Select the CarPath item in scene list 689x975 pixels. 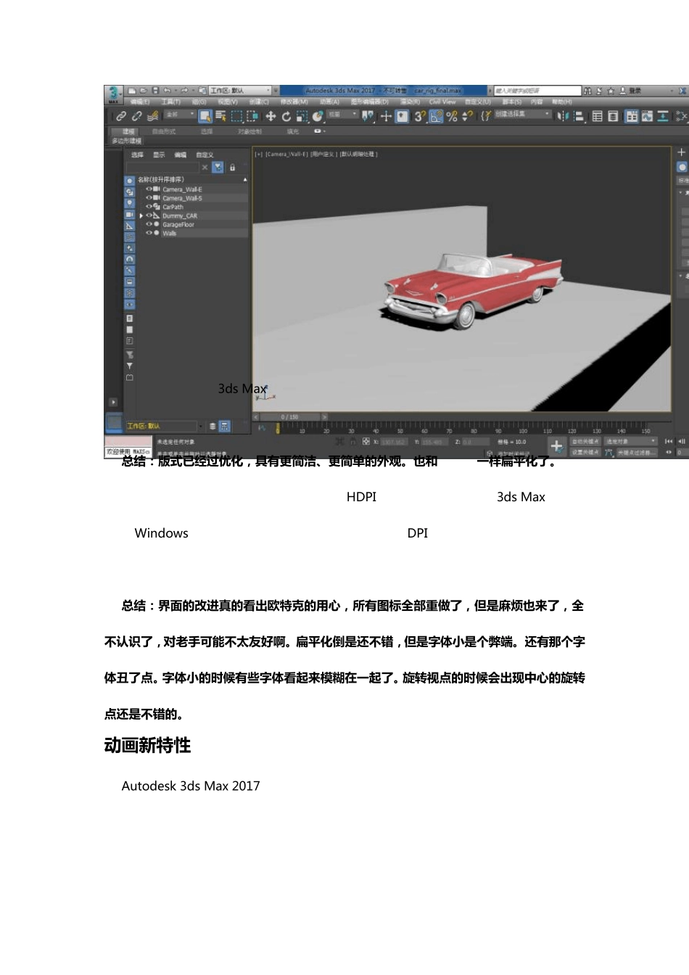coord(173,207)
